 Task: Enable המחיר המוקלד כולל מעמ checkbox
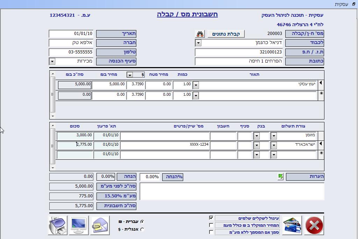pos(211,225)
